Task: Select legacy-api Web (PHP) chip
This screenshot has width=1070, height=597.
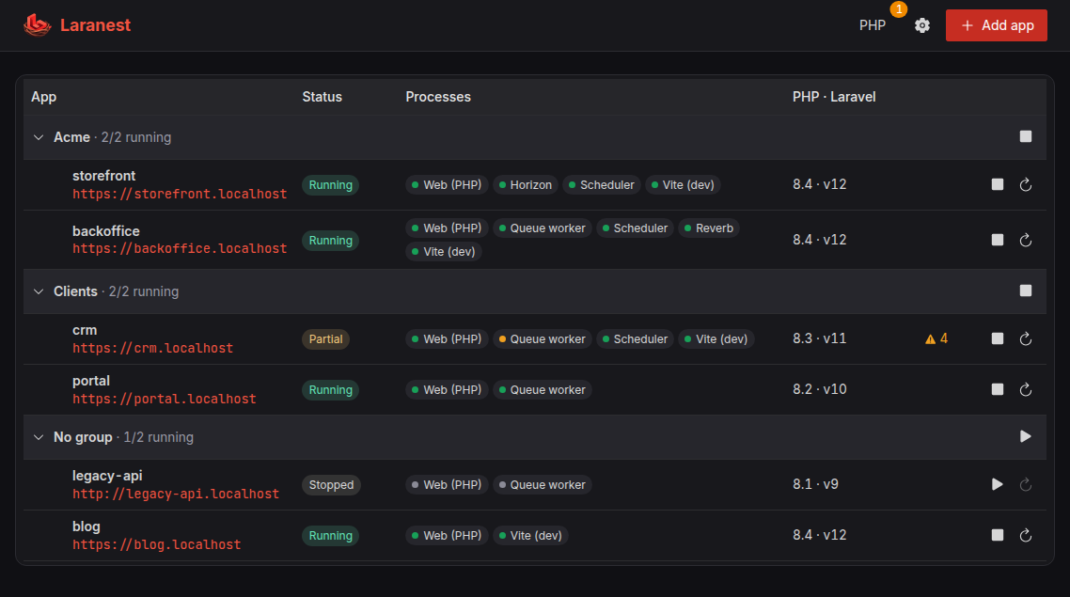Action: coord(447,485)
